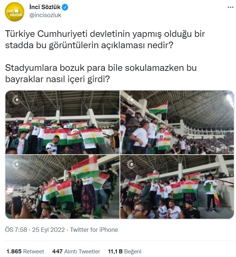Click the Twitter for iPhone source link
This screenshot has height=257, width=236.
click(94, 230)
